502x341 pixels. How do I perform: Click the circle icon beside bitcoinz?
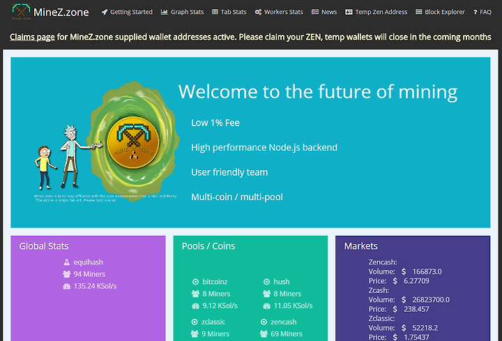(x=195, y=282)
